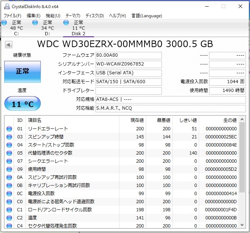Click status orb for attribute C0 row
The image size is (250, 233).
9,202
